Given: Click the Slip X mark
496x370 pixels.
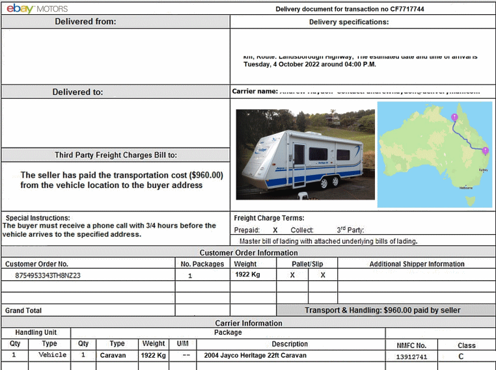Looking at the screenshot, I should [x=323, y=275].
